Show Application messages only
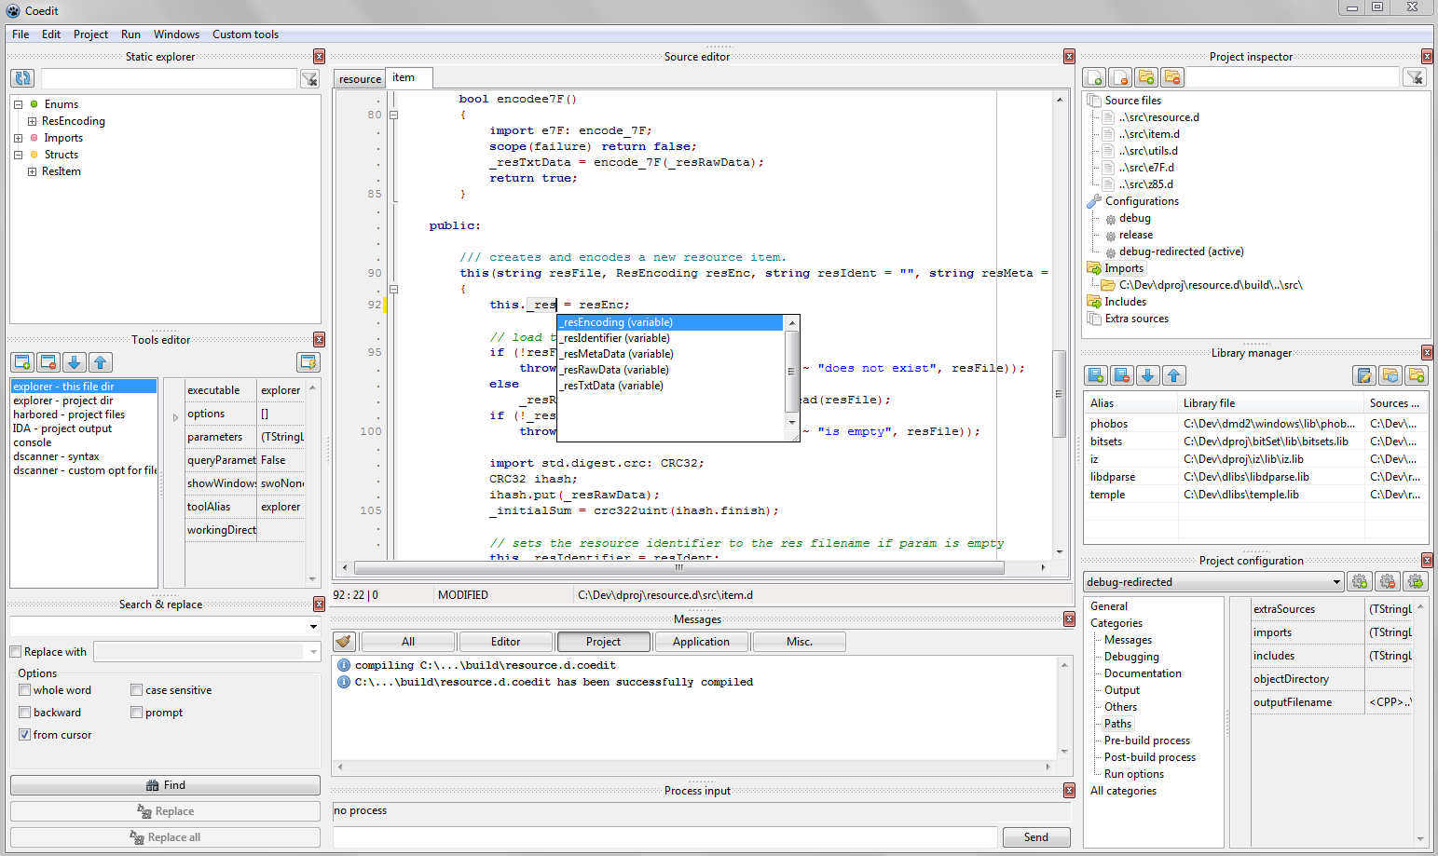The image size is (1438, 856). coord(701,641)
